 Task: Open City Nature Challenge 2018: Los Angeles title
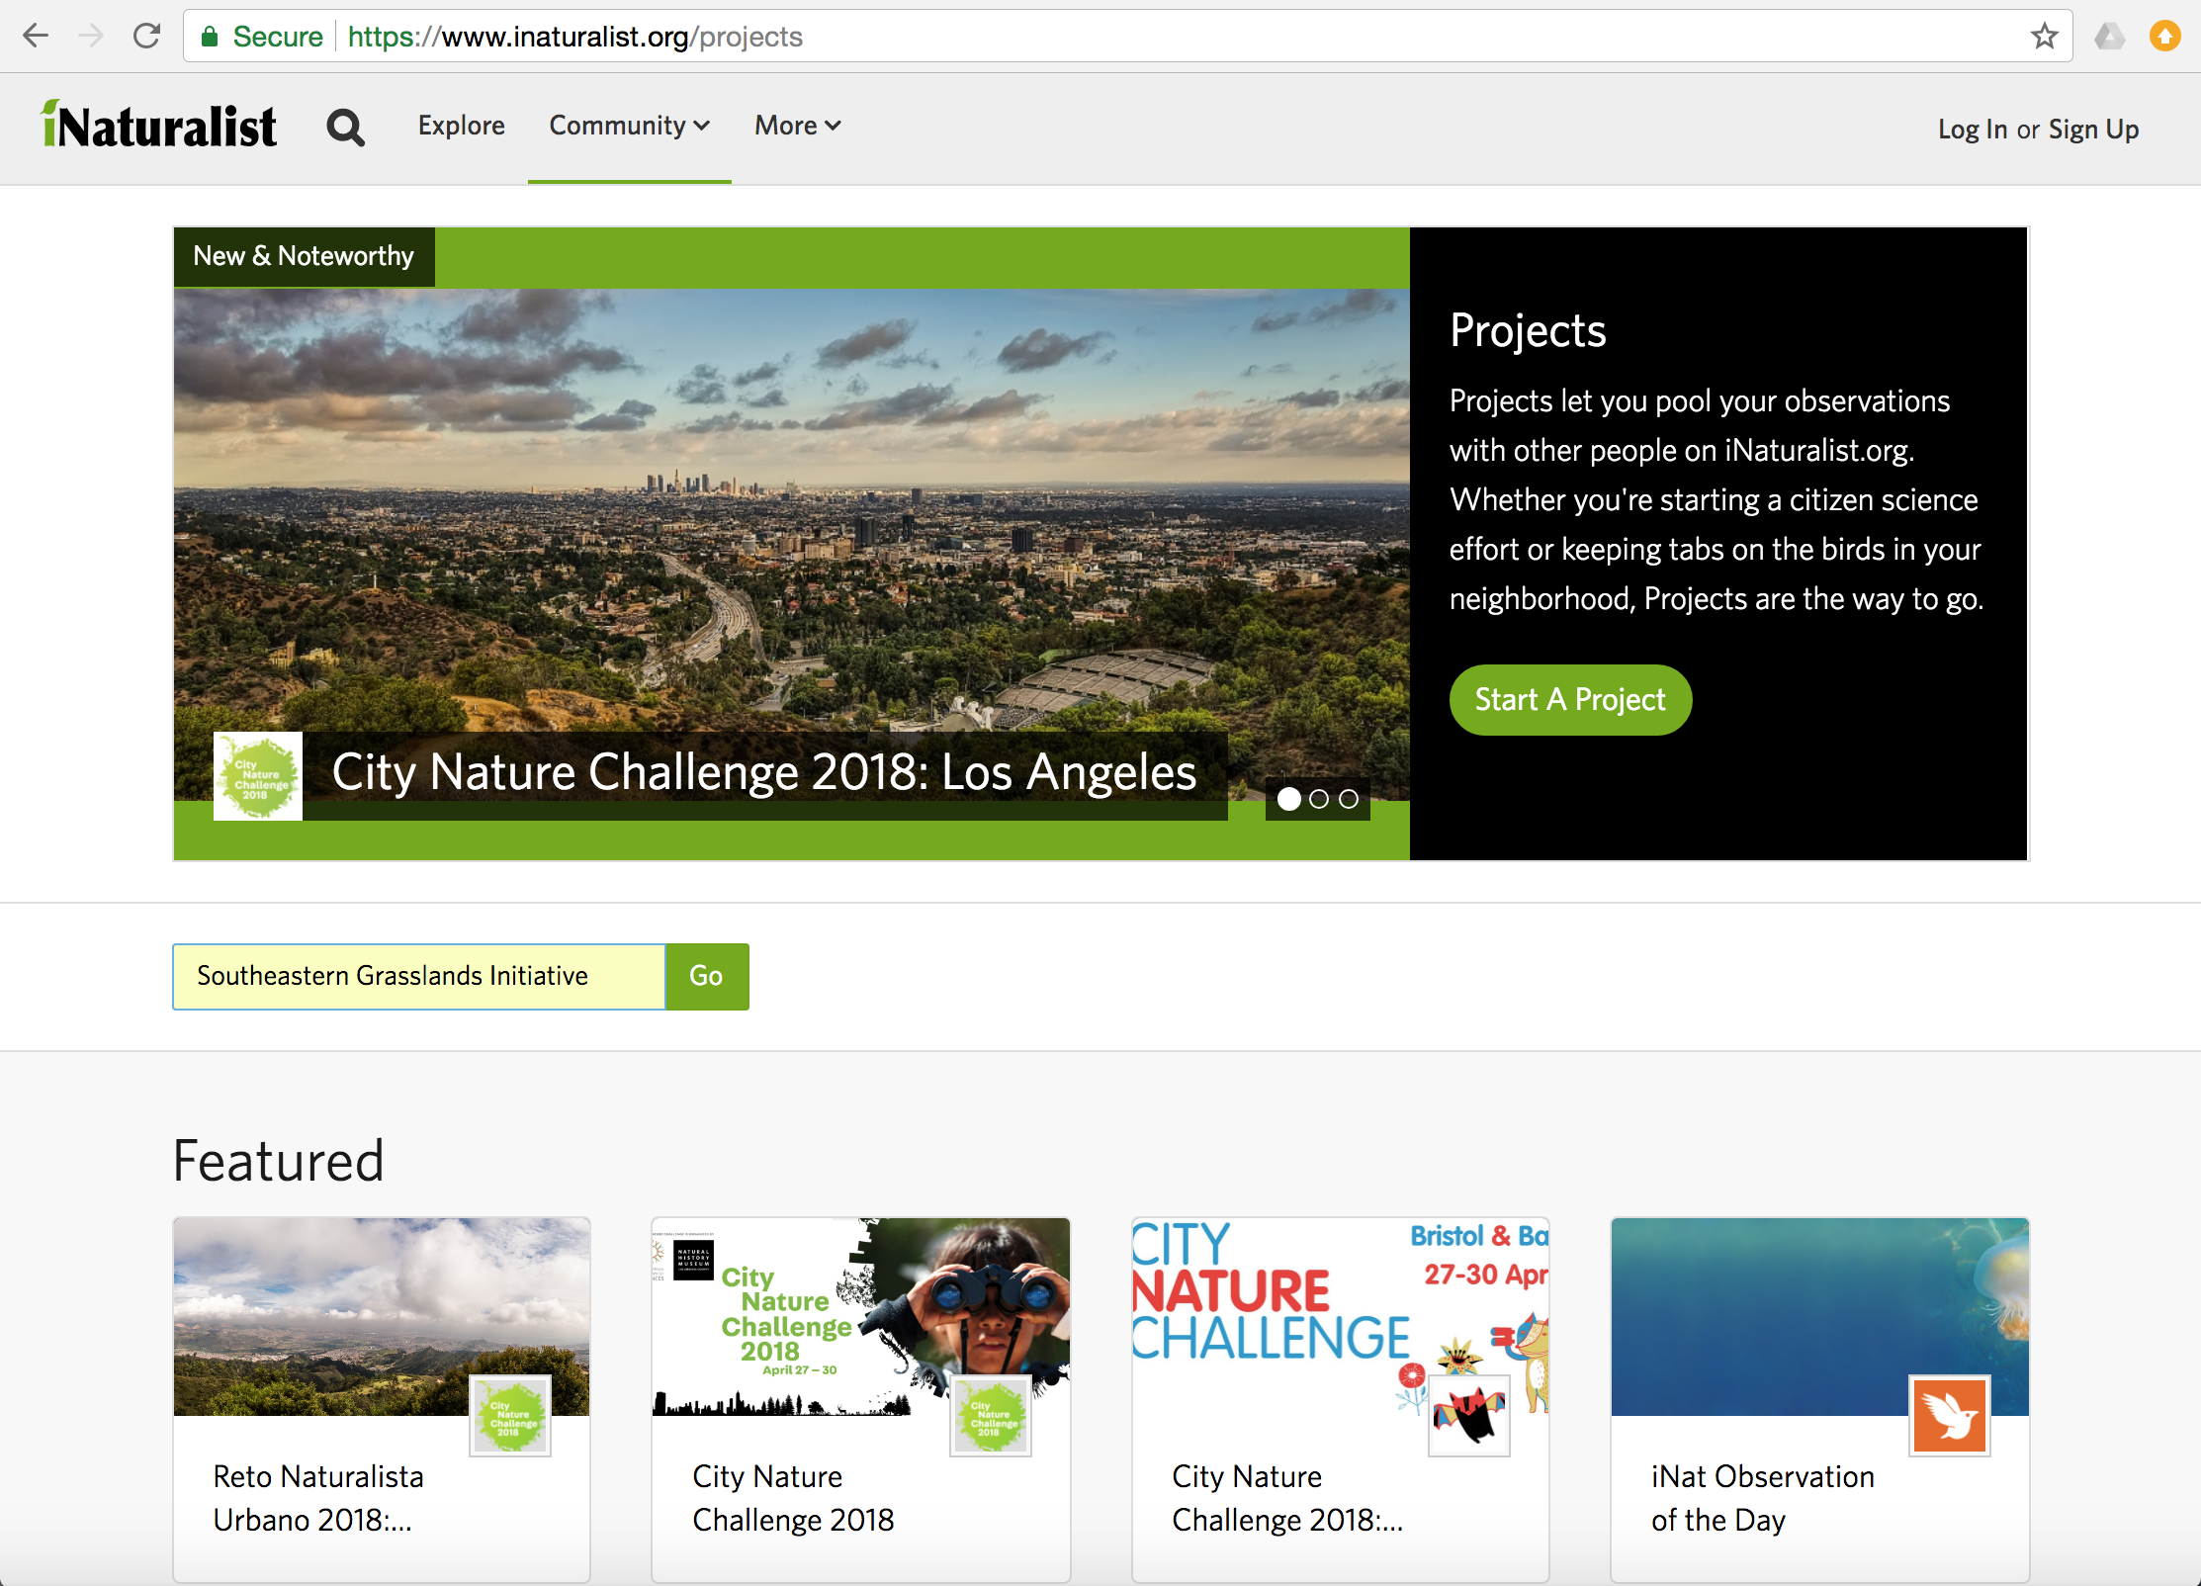(x=764, y=772)
